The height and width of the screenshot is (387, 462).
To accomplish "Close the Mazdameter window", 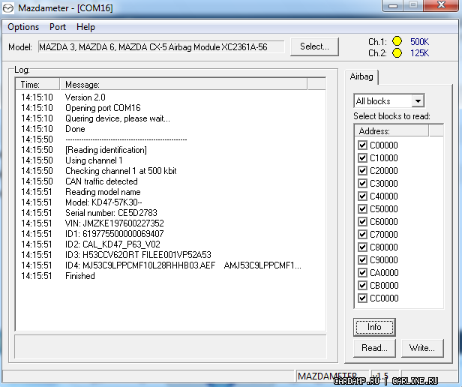I will (x=441, y=5).
